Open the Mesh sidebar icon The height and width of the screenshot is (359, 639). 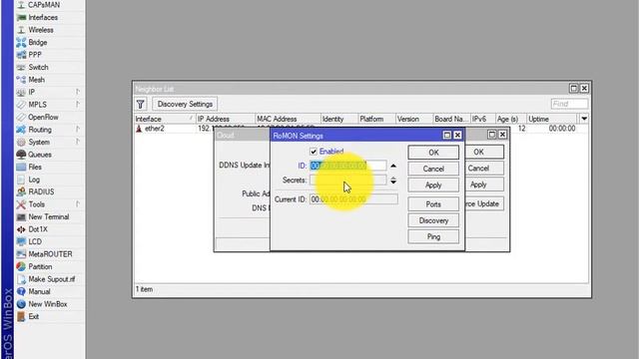pos(21,80)
